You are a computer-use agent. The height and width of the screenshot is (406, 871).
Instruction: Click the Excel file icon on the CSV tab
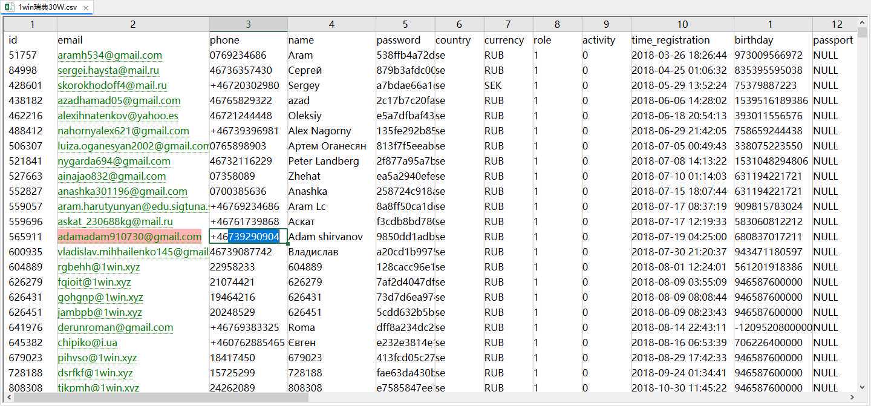tap(10, 8)
